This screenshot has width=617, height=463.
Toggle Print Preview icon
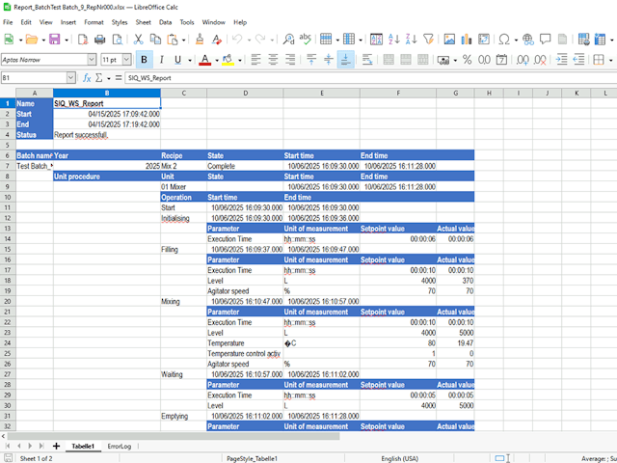point(118,39)
